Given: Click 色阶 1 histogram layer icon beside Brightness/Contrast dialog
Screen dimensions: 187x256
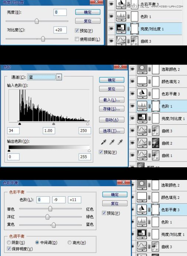Looking at the screenshot, I should [121, 16].
